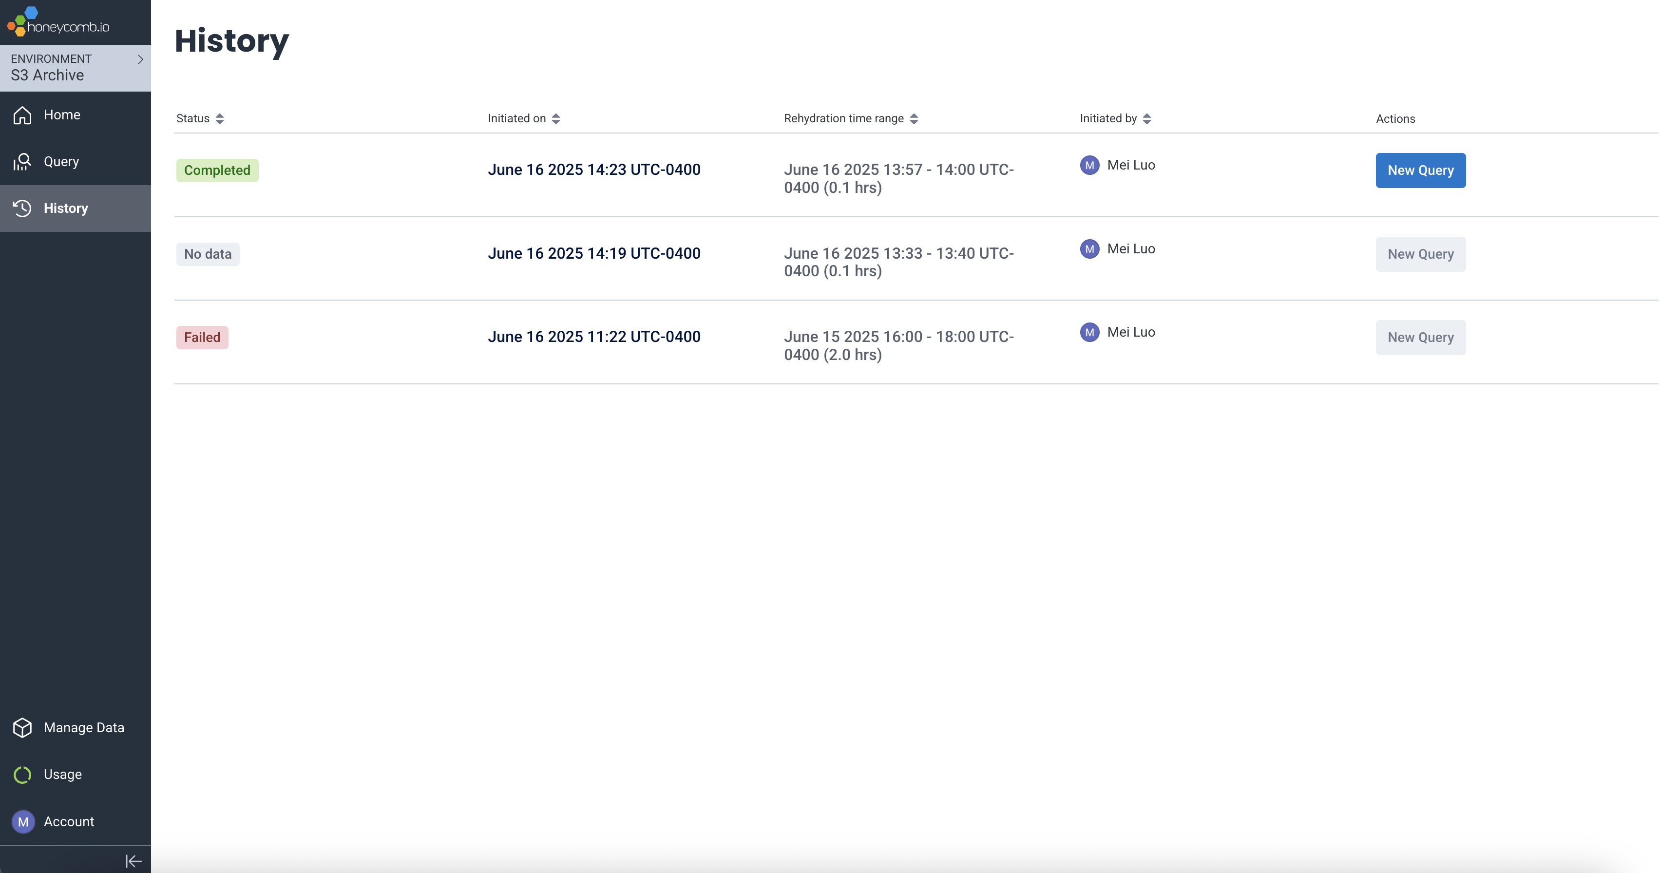The height and width of the screenshot is (873, 1678).
Task: Open the Manage Data menu item
Action: (76, 728)
